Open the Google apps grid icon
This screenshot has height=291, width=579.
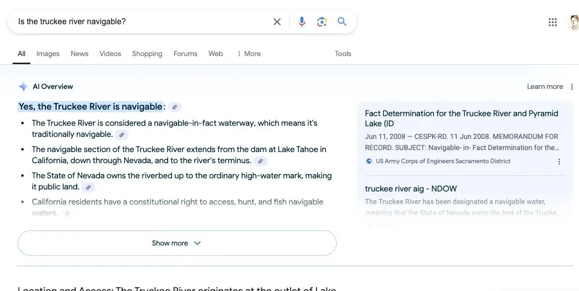point(553,22)
